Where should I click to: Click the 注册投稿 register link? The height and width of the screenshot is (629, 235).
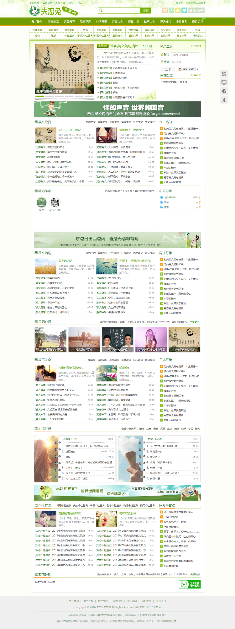(x=196, y=46)
